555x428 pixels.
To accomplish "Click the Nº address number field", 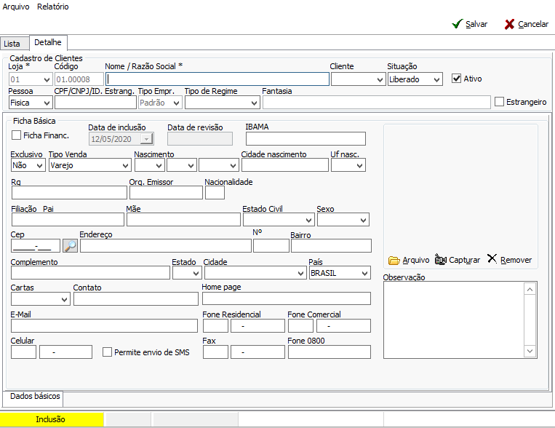I will pos(271,246).
